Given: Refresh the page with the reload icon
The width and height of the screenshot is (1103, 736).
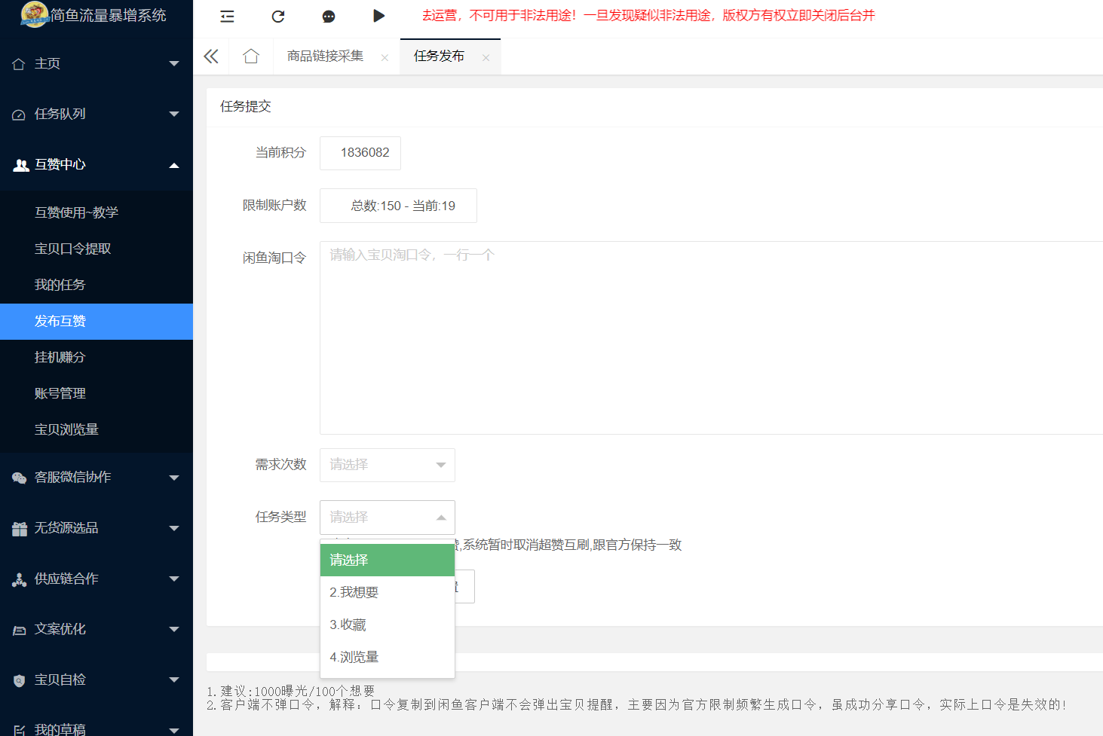Looking at the screenshot, I should tap(277, 17).
